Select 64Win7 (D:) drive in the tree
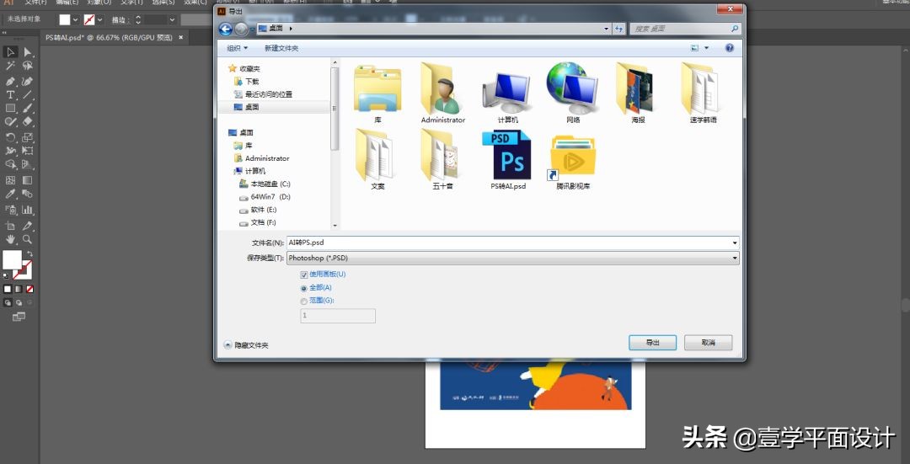 (265, 197)
